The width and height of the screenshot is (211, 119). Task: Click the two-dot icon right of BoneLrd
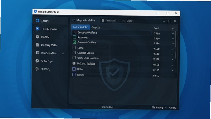(x=118, y=21)
